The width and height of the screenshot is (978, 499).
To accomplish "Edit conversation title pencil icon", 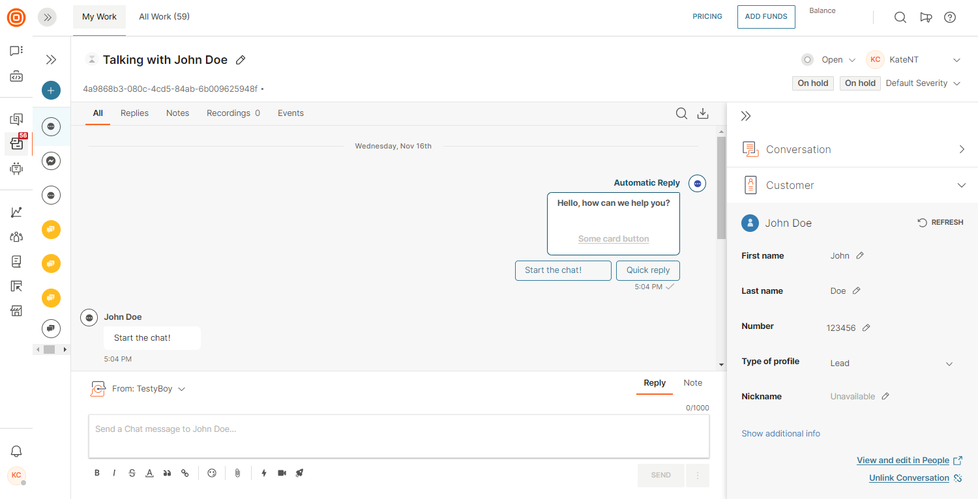I will point(241,60).
